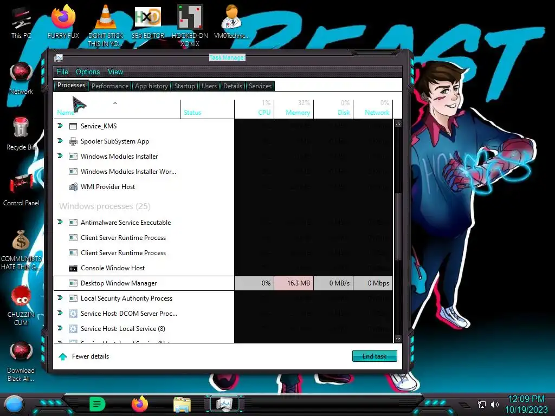The height and width of the screenshot is (416, 555).
Task: Click the Service Host: DCOM gear icon
Action: tap(73, 314)
